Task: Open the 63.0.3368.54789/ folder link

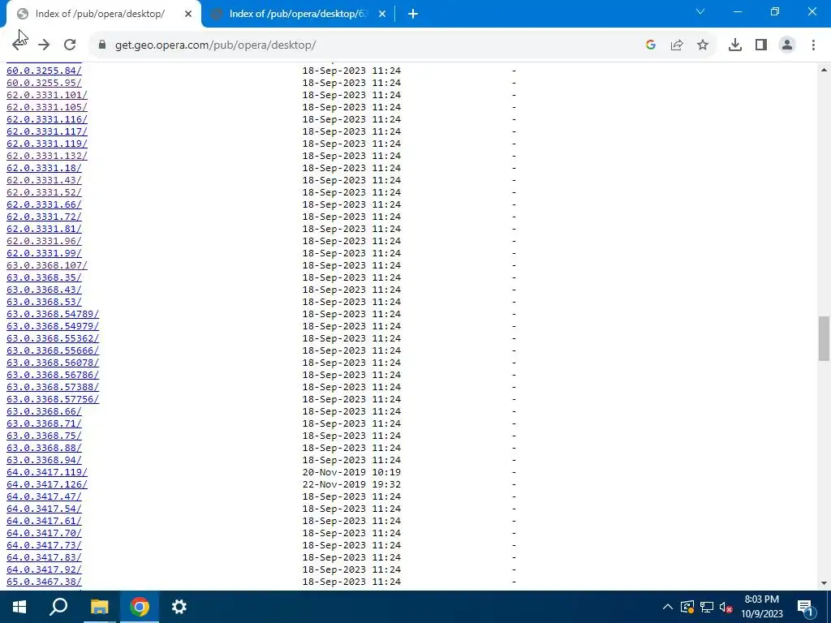Action: [x=53, y=314]
